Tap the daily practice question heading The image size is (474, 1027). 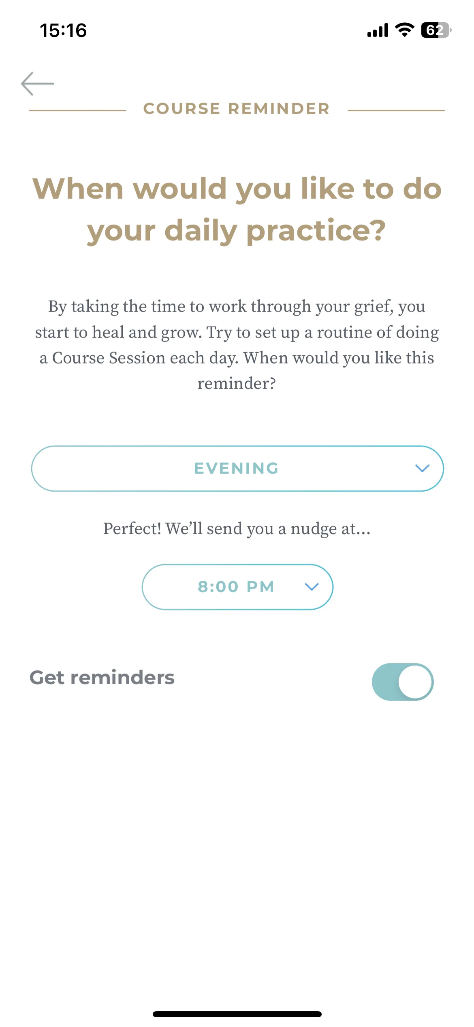(x=237, y=210)
